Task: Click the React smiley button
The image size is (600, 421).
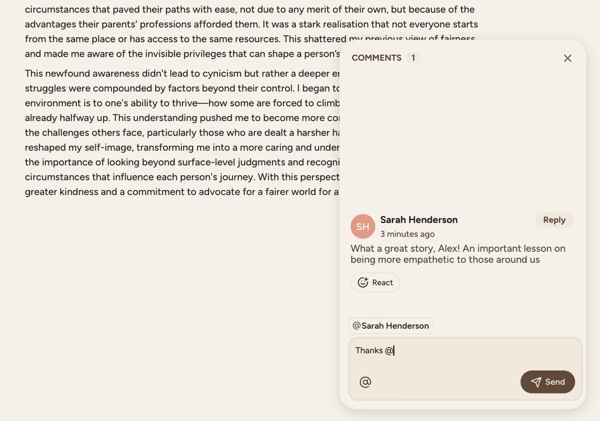Action: click(375, 283)
